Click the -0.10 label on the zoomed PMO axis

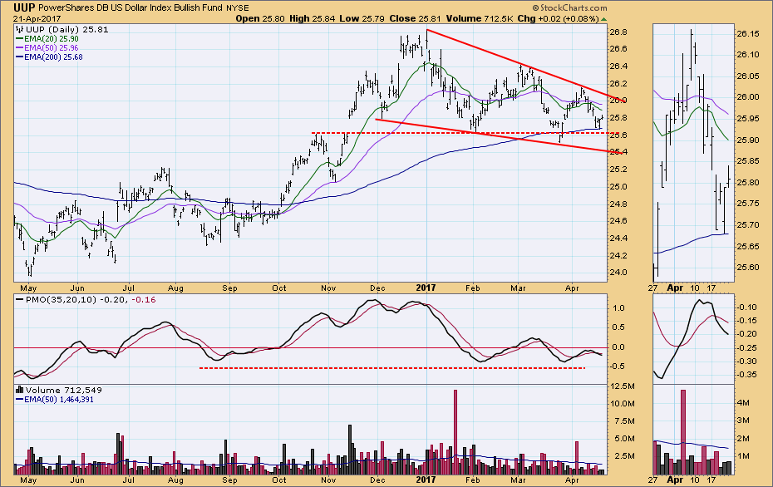coord(747,307)
